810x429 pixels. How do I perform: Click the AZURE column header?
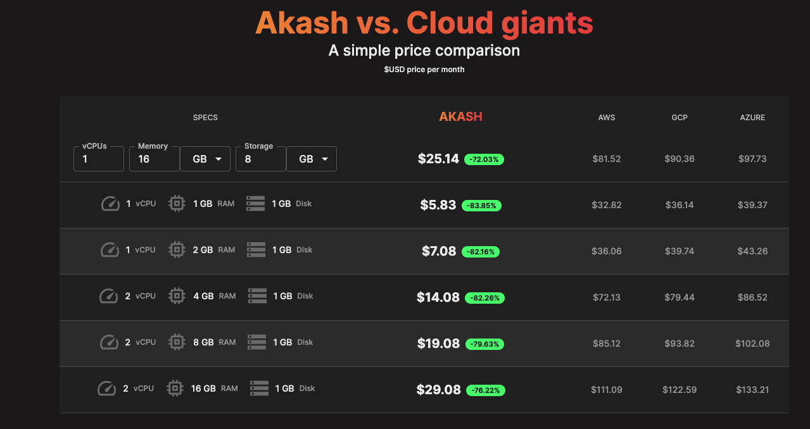tap(752, 118)
